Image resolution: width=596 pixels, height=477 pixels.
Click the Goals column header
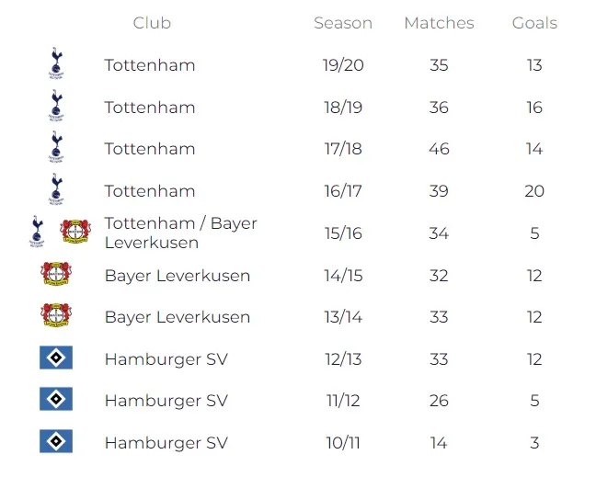[x=534, y=23]
